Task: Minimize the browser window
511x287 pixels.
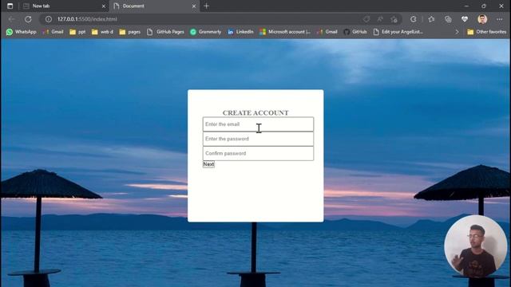Action: tap(466, 6)
